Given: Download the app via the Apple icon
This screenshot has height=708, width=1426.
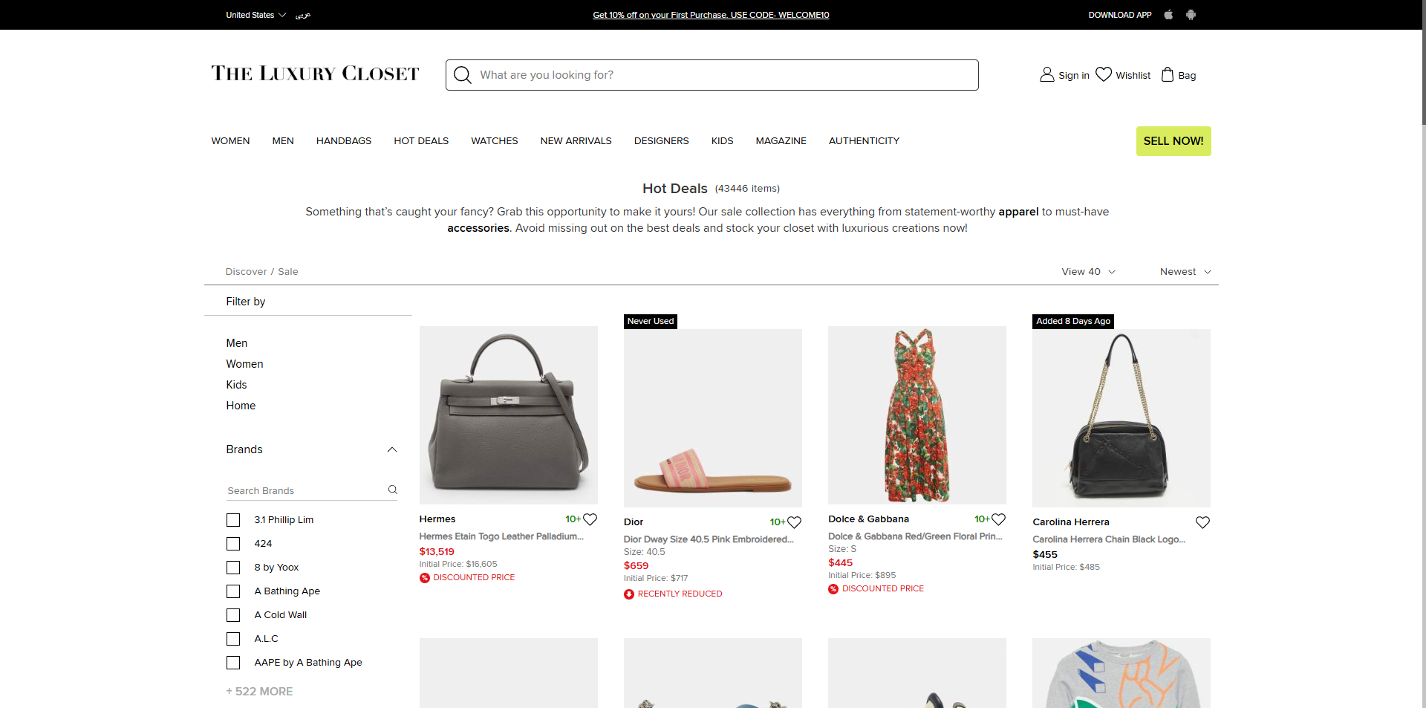Looking at the screenshot, I should [1168, 15].
